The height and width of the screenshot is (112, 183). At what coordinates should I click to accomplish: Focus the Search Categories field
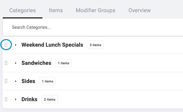click(x=93, y=27)
